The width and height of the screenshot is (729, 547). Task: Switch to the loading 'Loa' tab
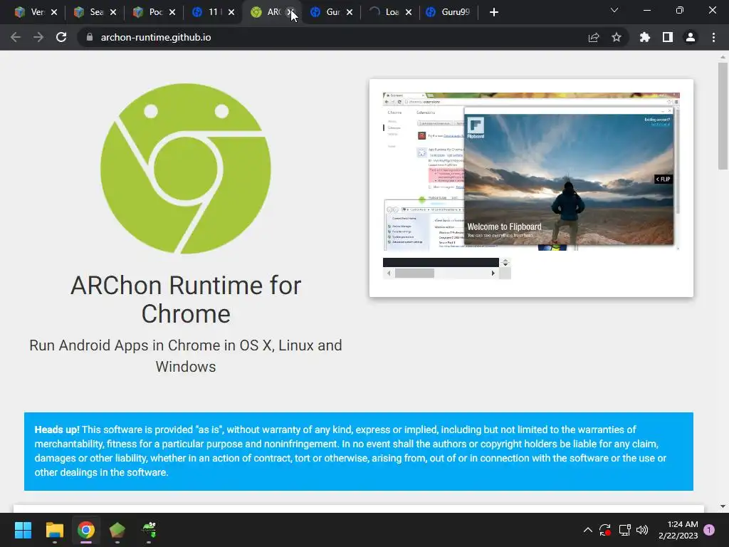pos(384,12)
